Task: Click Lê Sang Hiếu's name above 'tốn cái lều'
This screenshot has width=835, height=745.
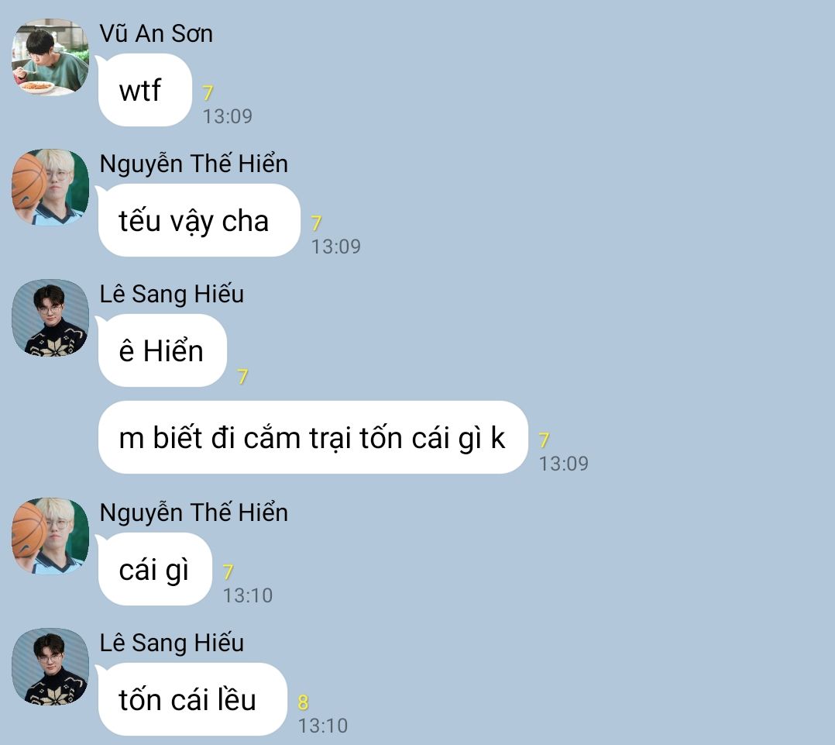Action: [171, 643]
